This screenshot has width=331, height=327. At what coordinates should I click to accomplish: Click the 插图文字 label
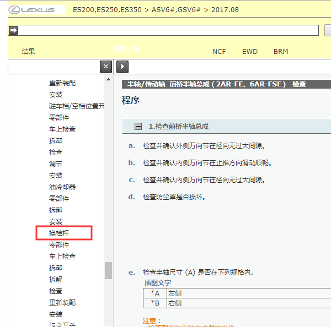tap(158, 282)
